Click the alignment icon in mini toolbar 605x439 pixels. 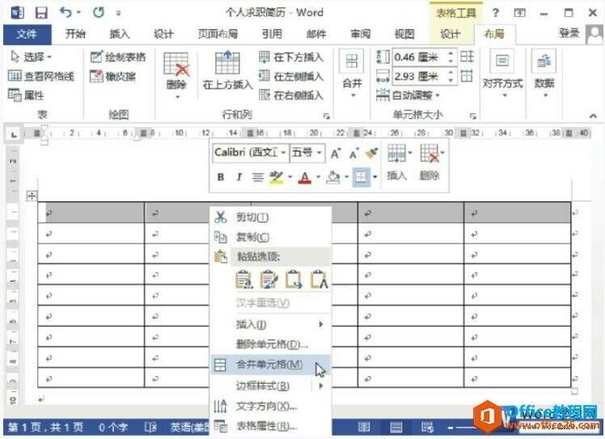258,177
